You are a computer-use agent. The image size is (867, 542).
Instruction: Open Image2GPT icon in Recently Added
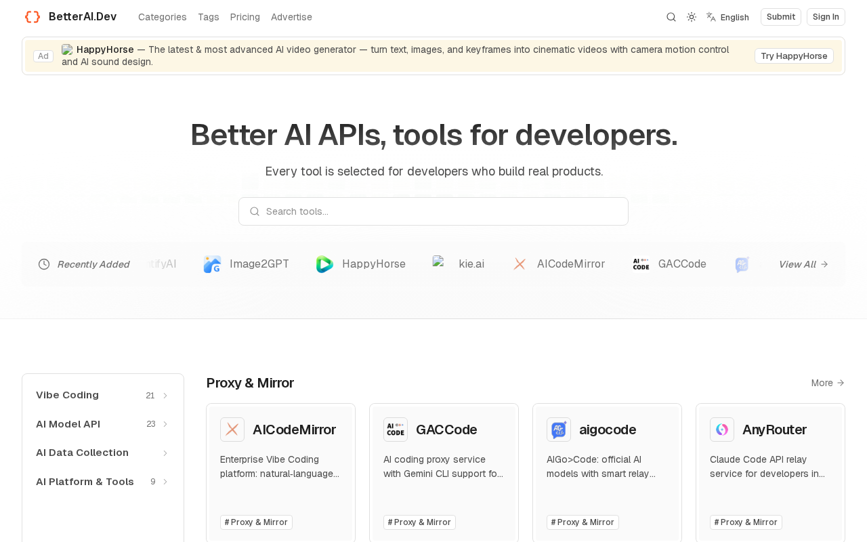click(213, 264)
